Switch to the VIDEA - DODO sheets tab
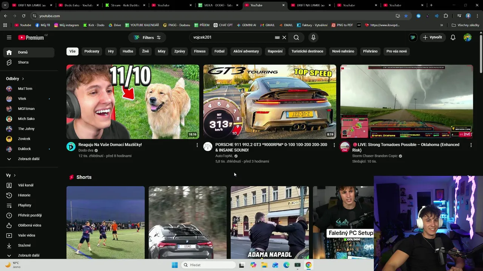This screenshot has width=483, height=271. point(218,5)
